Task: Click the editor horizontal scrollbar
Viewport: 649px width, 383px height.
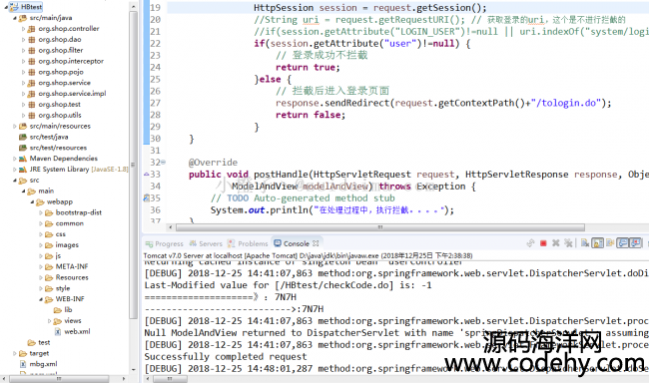Action: [x=380, y=227]
